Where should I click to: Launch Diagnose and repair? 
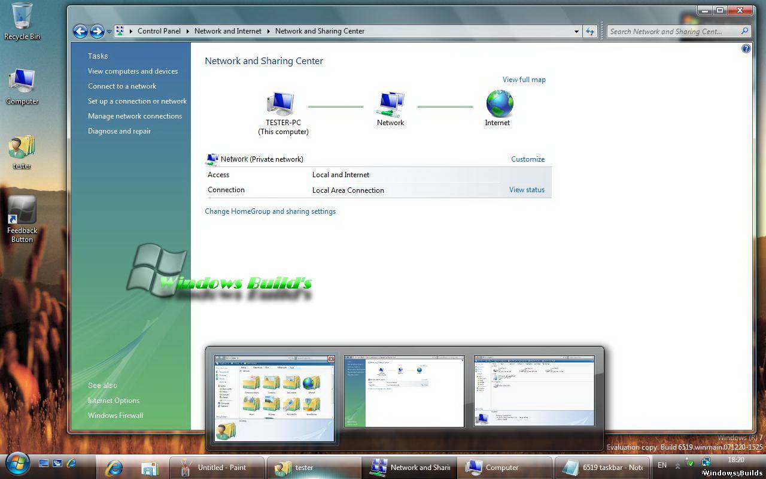(x=119, y=131)
